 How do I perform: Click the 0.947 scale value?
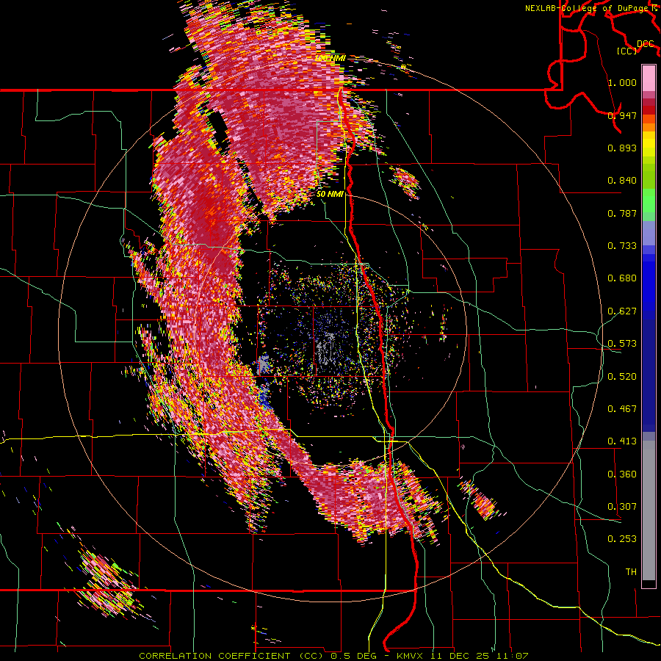click(622, 115)
